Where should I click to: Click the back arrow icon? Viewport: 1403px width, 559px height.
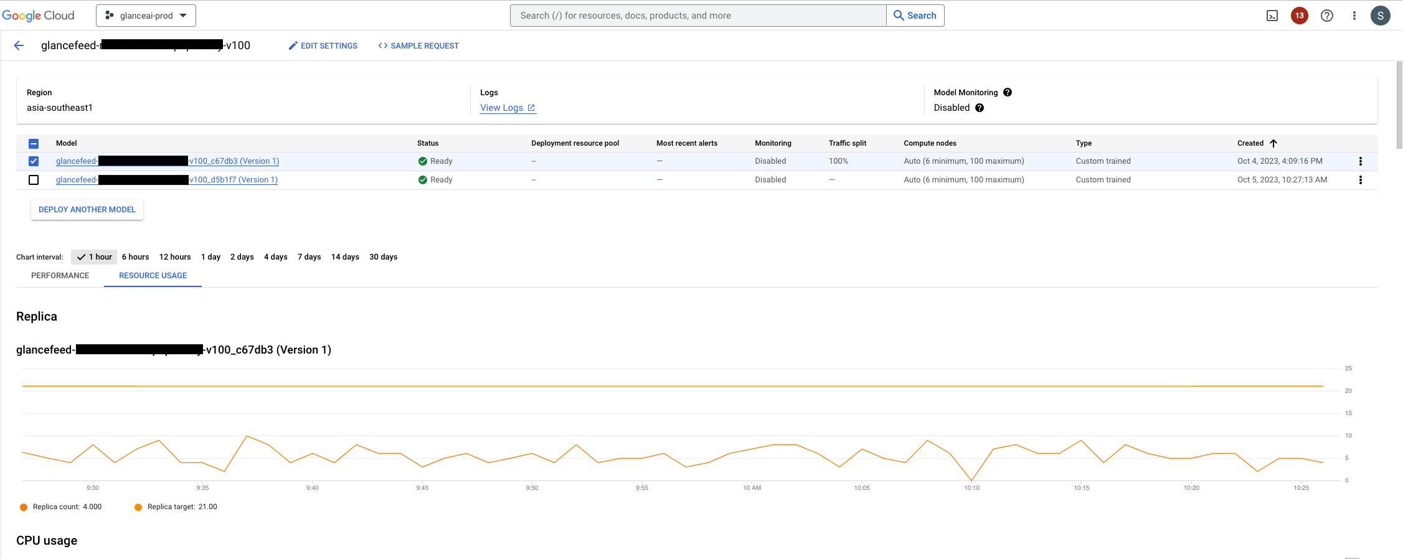(19, 45)
